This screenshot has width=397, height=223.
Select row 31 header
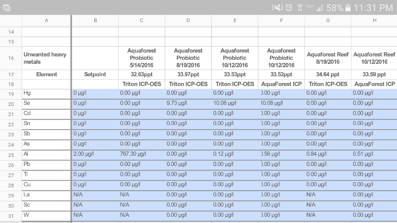click(11, 215)
